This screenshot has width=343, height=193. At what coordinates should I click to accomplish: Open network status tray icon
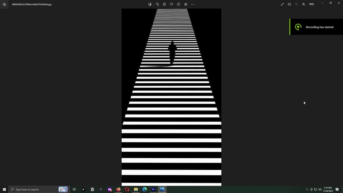pyautogui.click(x=316, y=190)
